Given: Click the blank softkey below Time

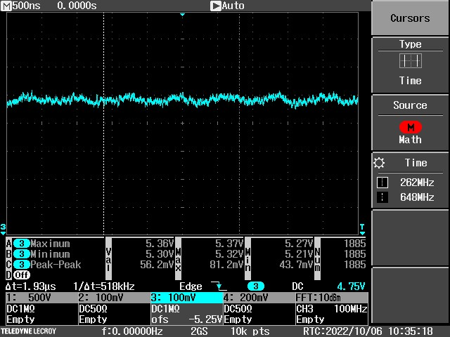Looking at the screenshot, I should pyautogui.click(x=410, y=238).
